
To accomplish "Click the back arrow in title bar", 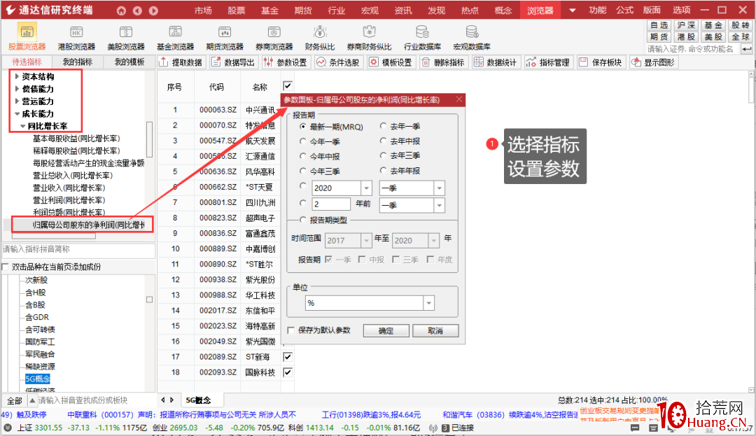I will point(137,10).
